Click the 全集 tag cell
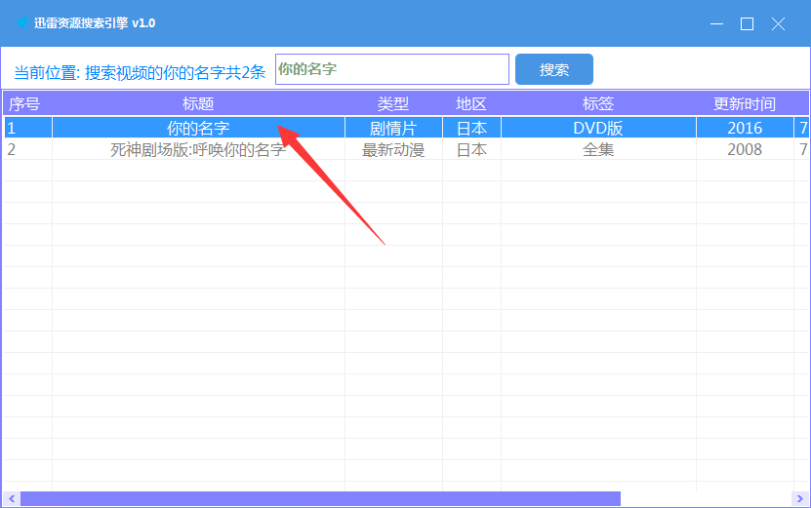This screenshot has width=811, height=508. click(x=598, y=149)
